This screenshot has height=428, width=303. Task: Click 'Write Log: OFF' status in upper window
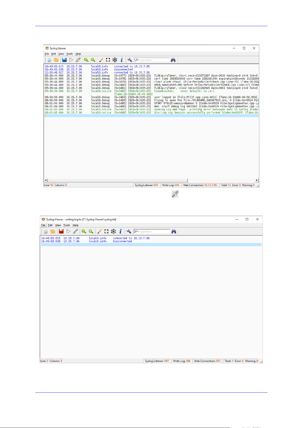coord(171,185)
